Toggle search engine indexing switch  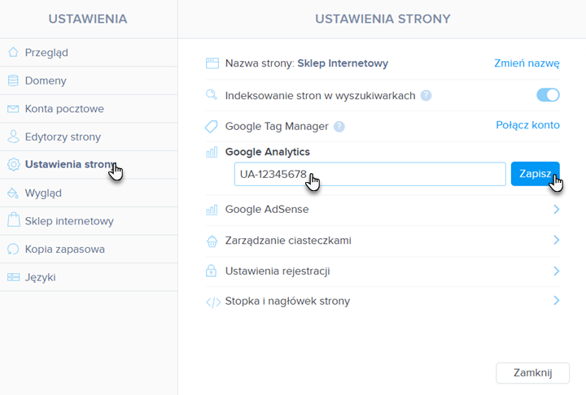click(x=548, y=95)
